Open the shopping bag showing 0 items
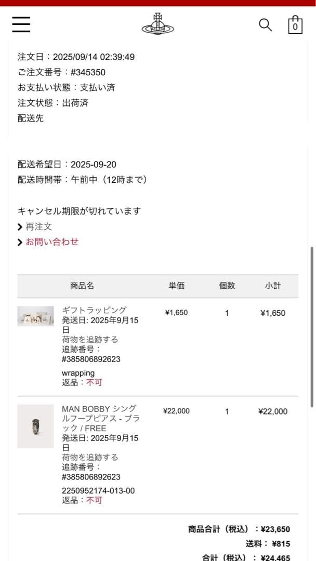This screenshot has height=561, width=316. pyautogui.click(x=295, y=24)
